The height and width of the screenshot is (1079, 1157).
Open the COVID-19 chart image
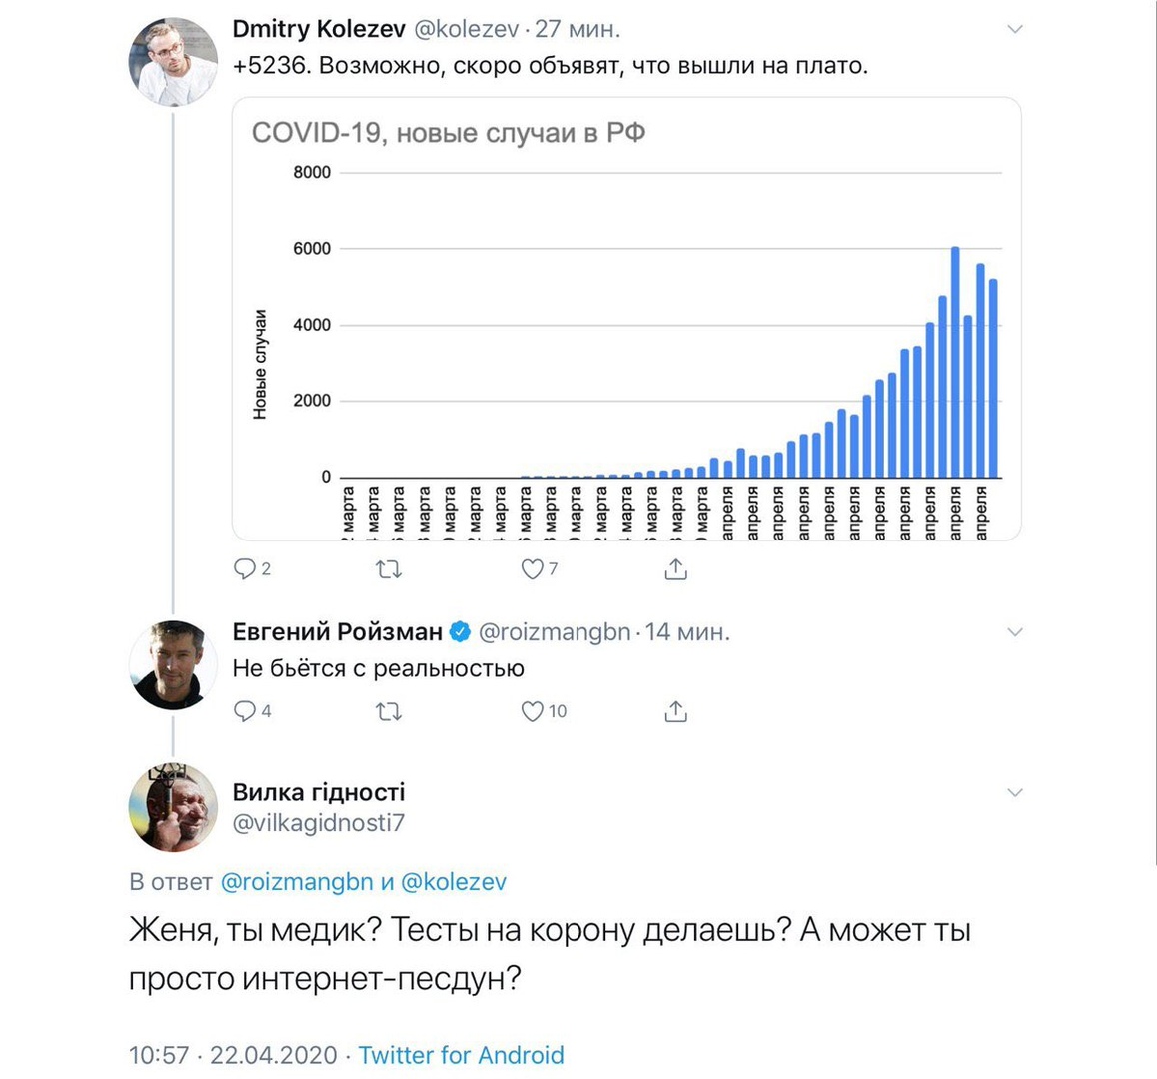[626, 320]
